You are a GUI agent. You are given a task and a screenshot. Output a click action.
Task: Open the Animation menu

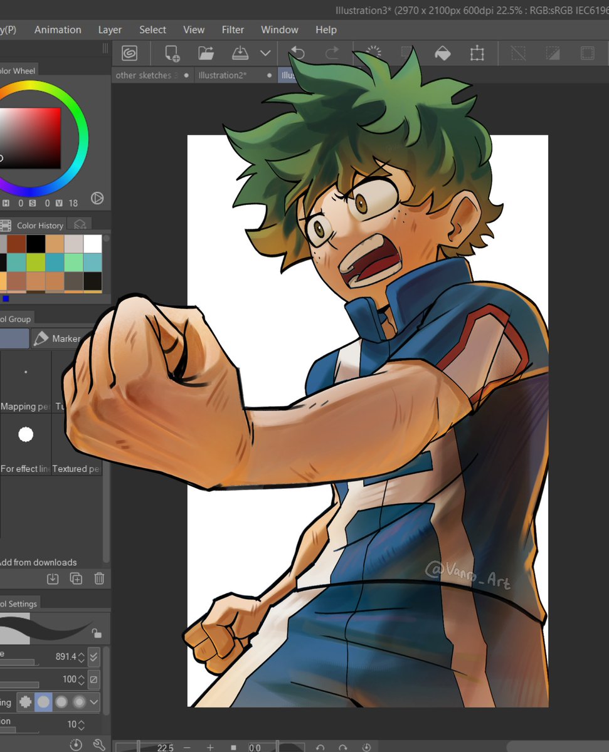[58, 29]
